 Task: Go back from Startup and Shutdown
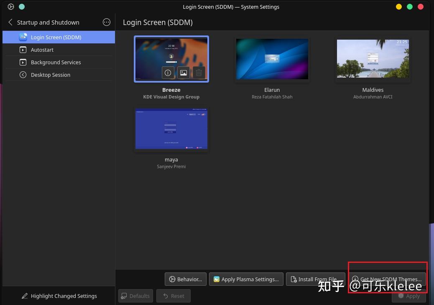coord(10,22)
